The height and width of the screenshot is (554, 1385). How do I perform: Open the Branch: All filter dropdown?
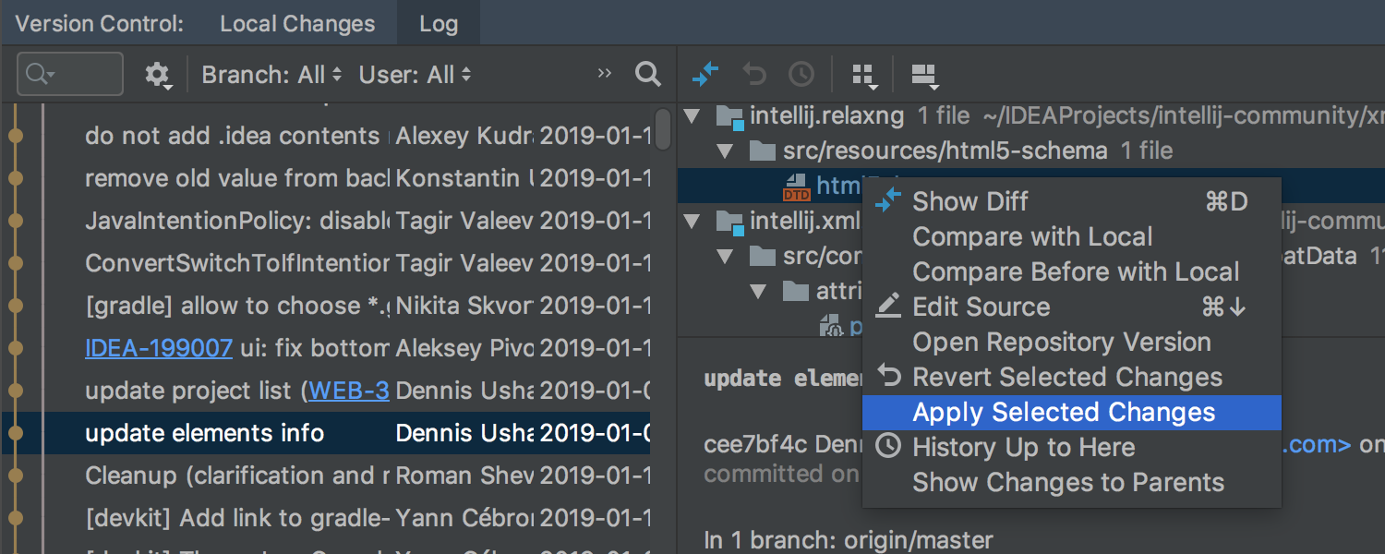272,75
